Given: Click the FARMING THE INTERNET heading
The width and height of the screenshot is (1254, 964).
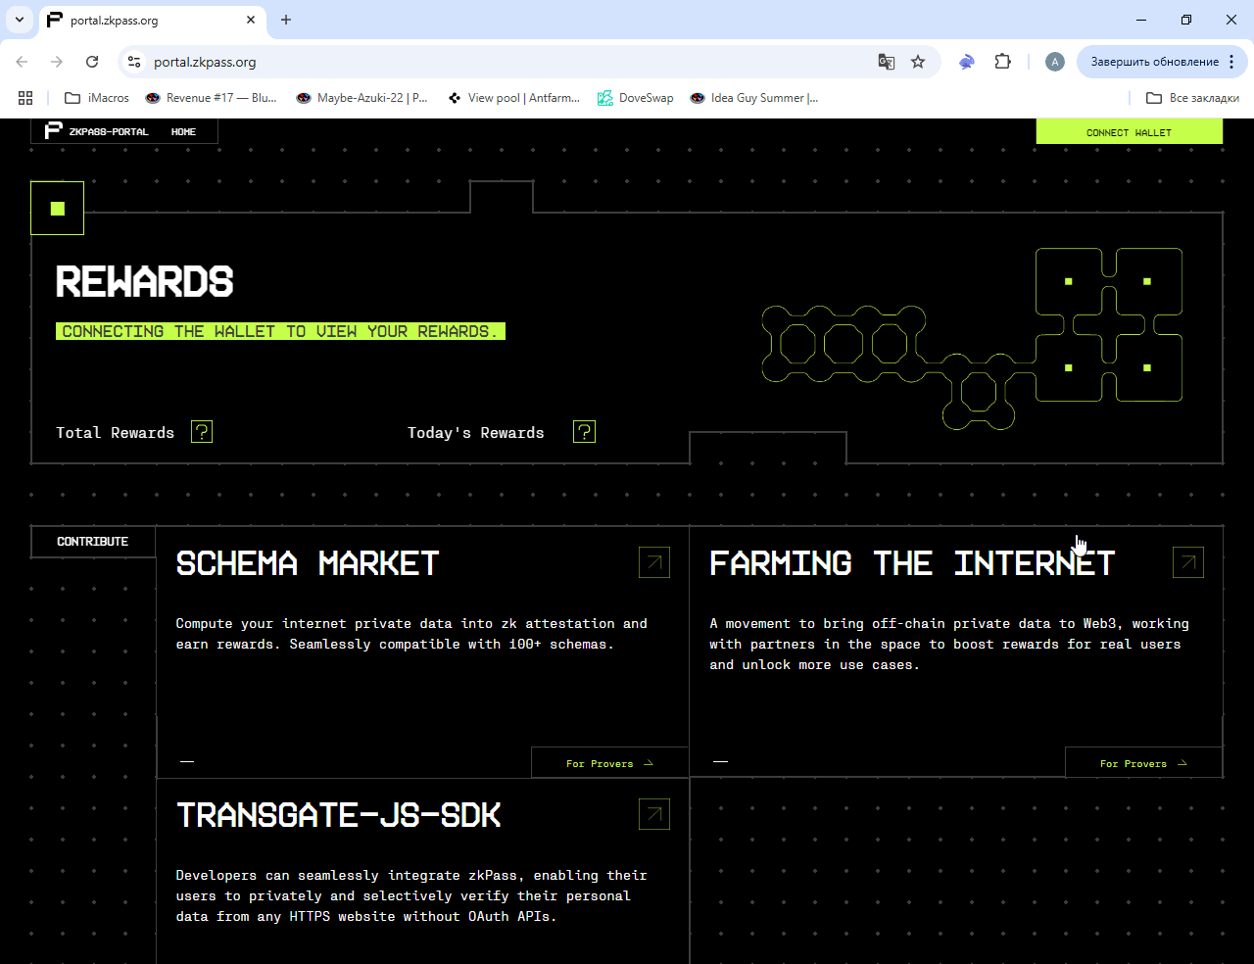Looking at the screenshot, I should click(912, 563).
